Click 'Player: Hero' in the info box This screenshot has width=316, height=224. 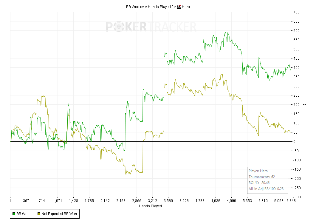(x=258, y=171)
